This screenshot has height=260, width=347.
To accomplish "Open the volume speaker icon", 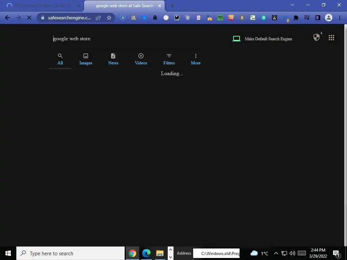I will pyautogui.click(x=292, y=253).
